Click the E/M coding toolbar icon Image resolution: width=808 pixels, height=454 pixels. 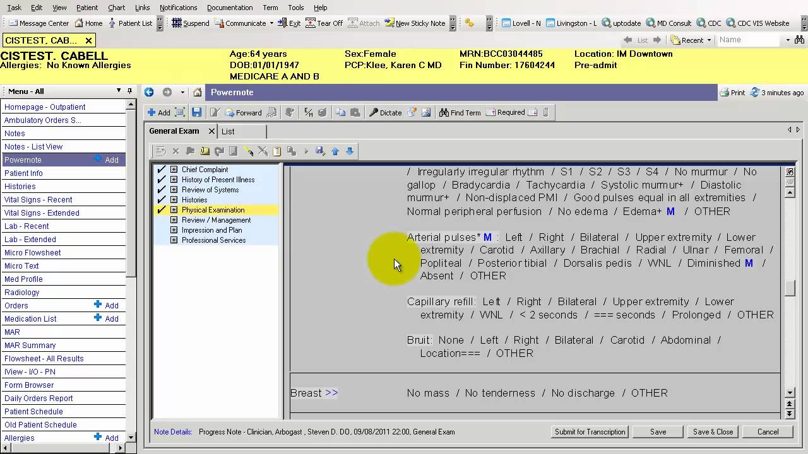308,112
